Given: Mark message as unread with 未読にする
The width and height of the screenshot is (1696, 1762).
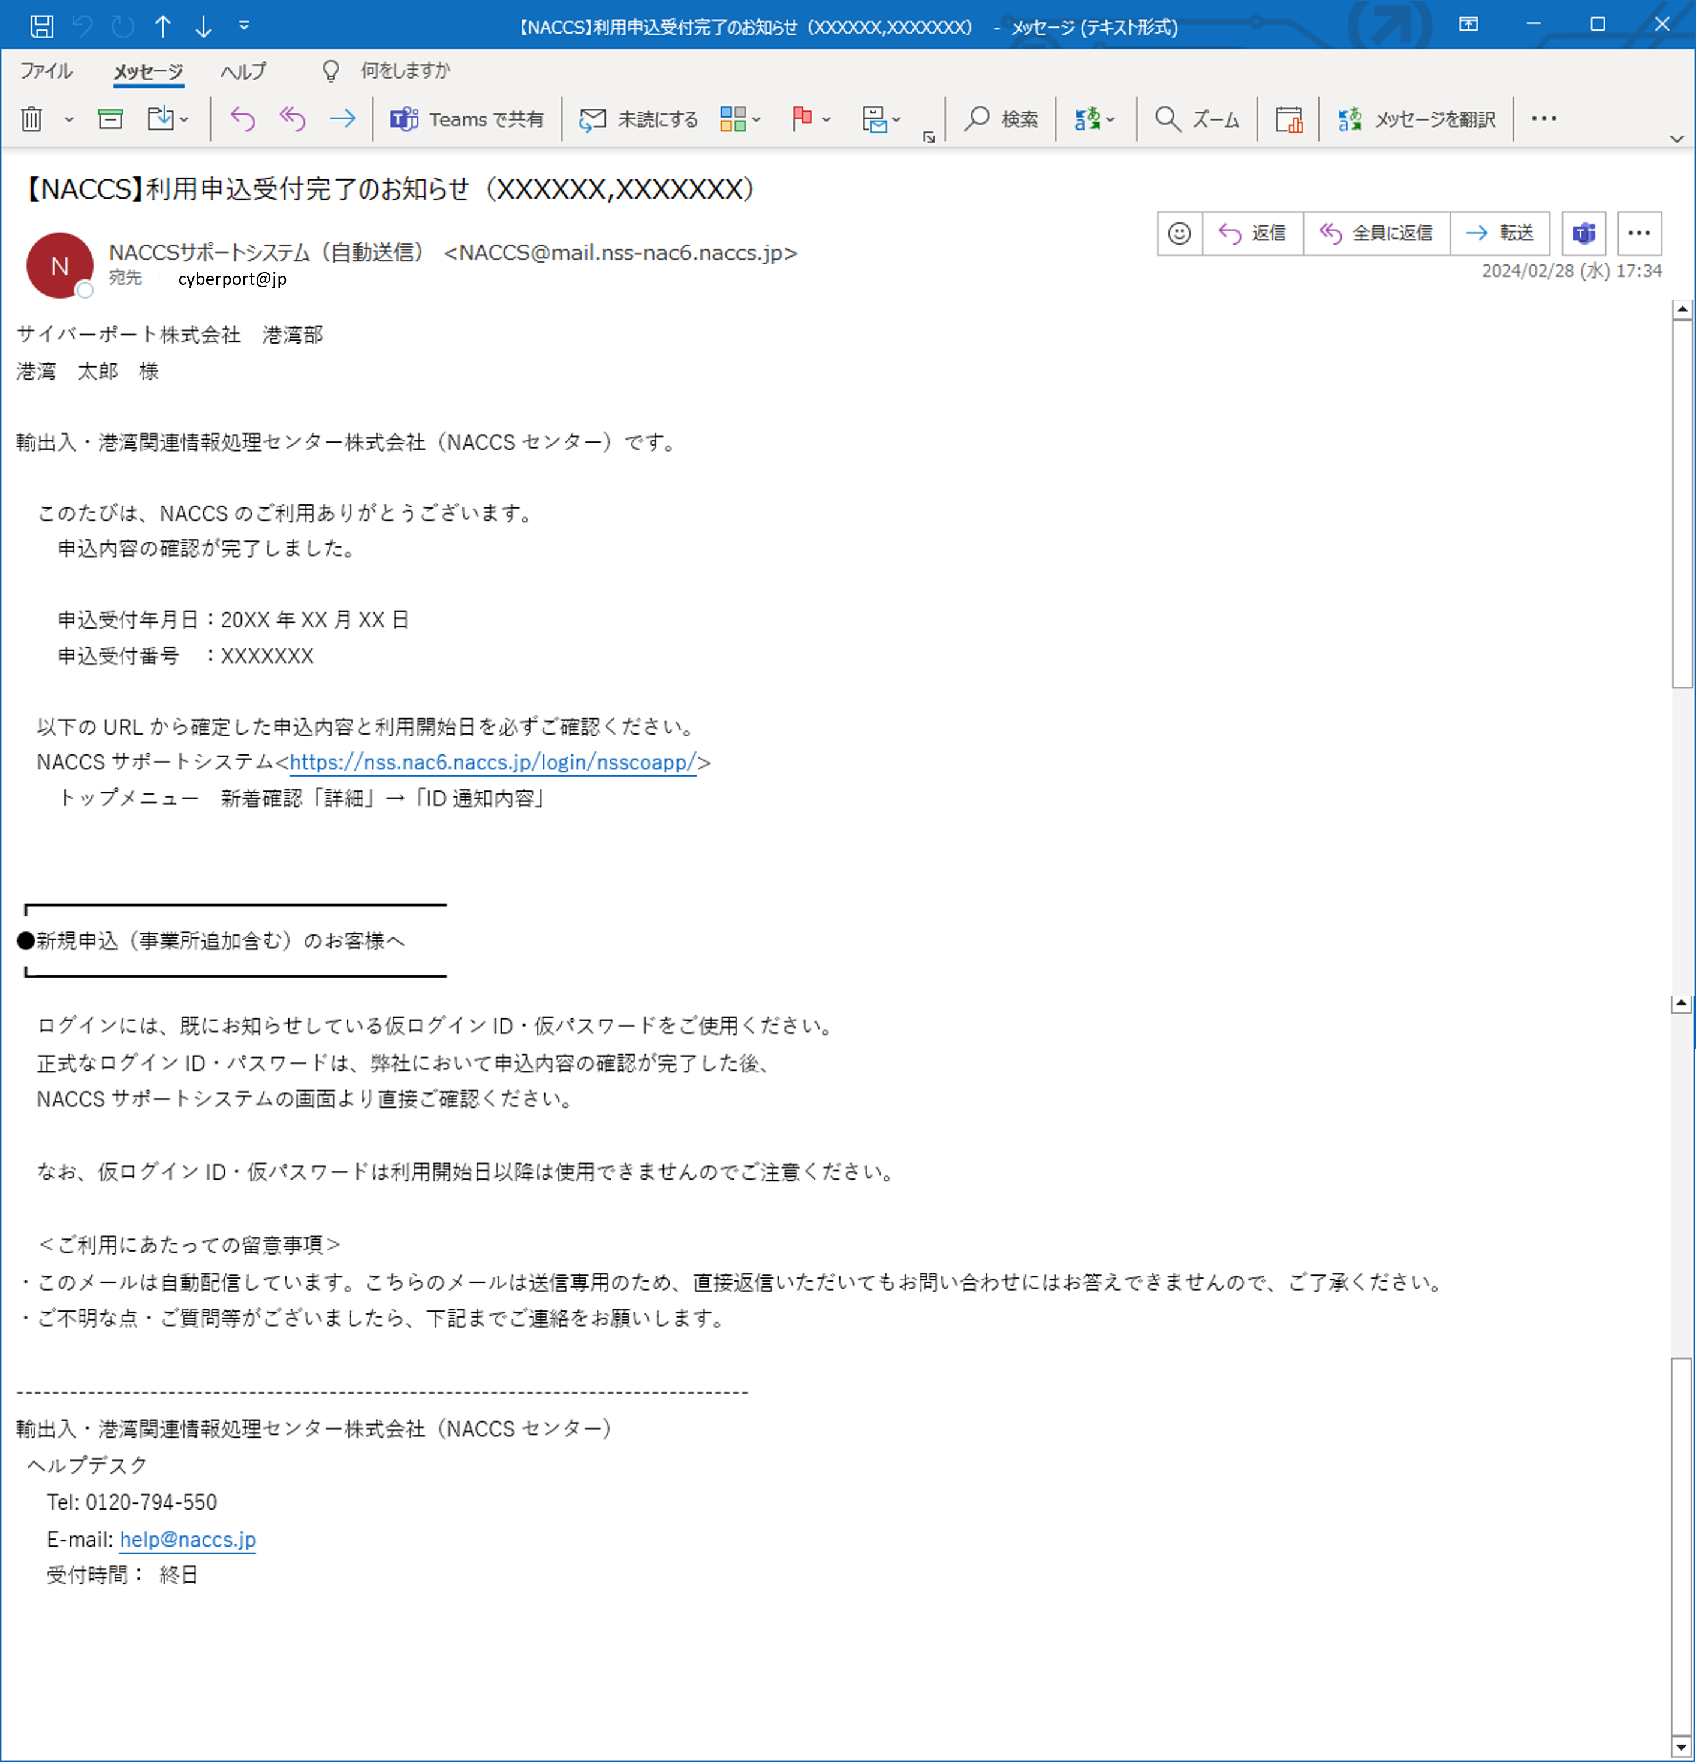Looking at the screenshot, I should point(639,119).
